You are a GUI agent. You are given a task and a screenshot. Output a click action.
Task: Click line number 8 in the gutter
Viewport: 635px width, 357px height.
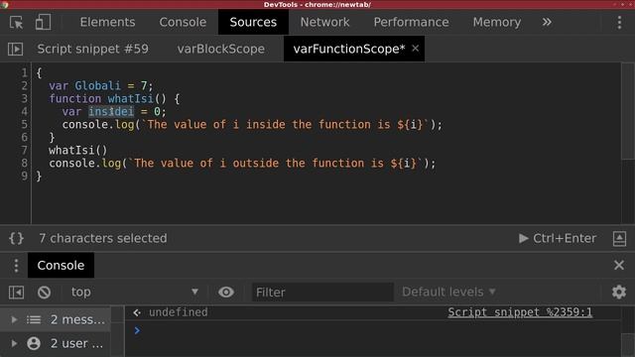24,163
